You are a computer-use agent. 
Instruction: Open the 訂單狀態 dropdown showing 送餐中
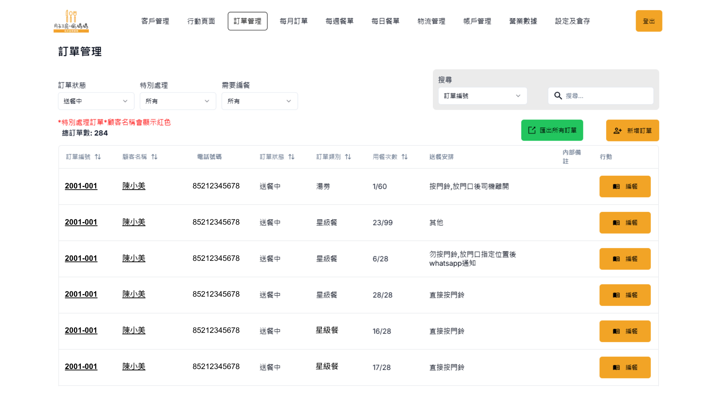click(x=96, y=101)
